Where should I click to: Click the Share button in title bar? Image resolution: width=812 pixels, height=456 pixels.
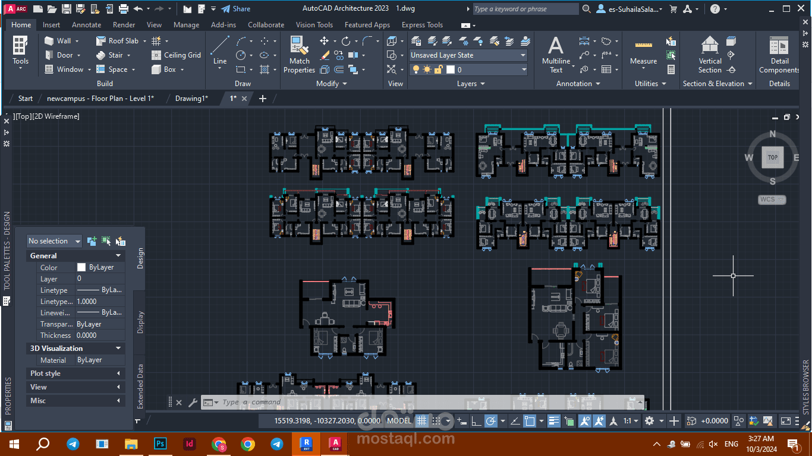235,9
